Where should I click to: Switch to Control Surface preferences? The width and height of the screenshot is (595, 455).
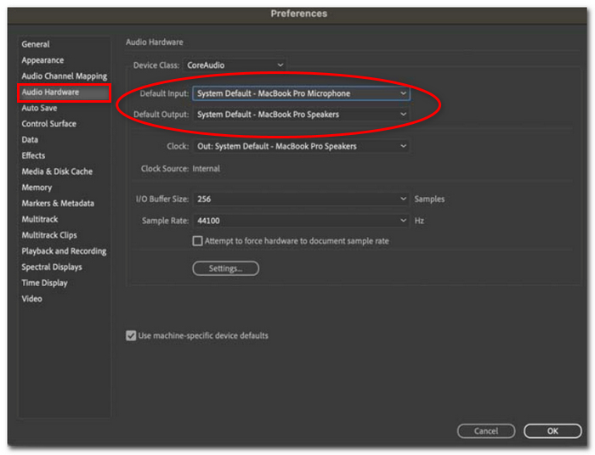click(48, 124)
